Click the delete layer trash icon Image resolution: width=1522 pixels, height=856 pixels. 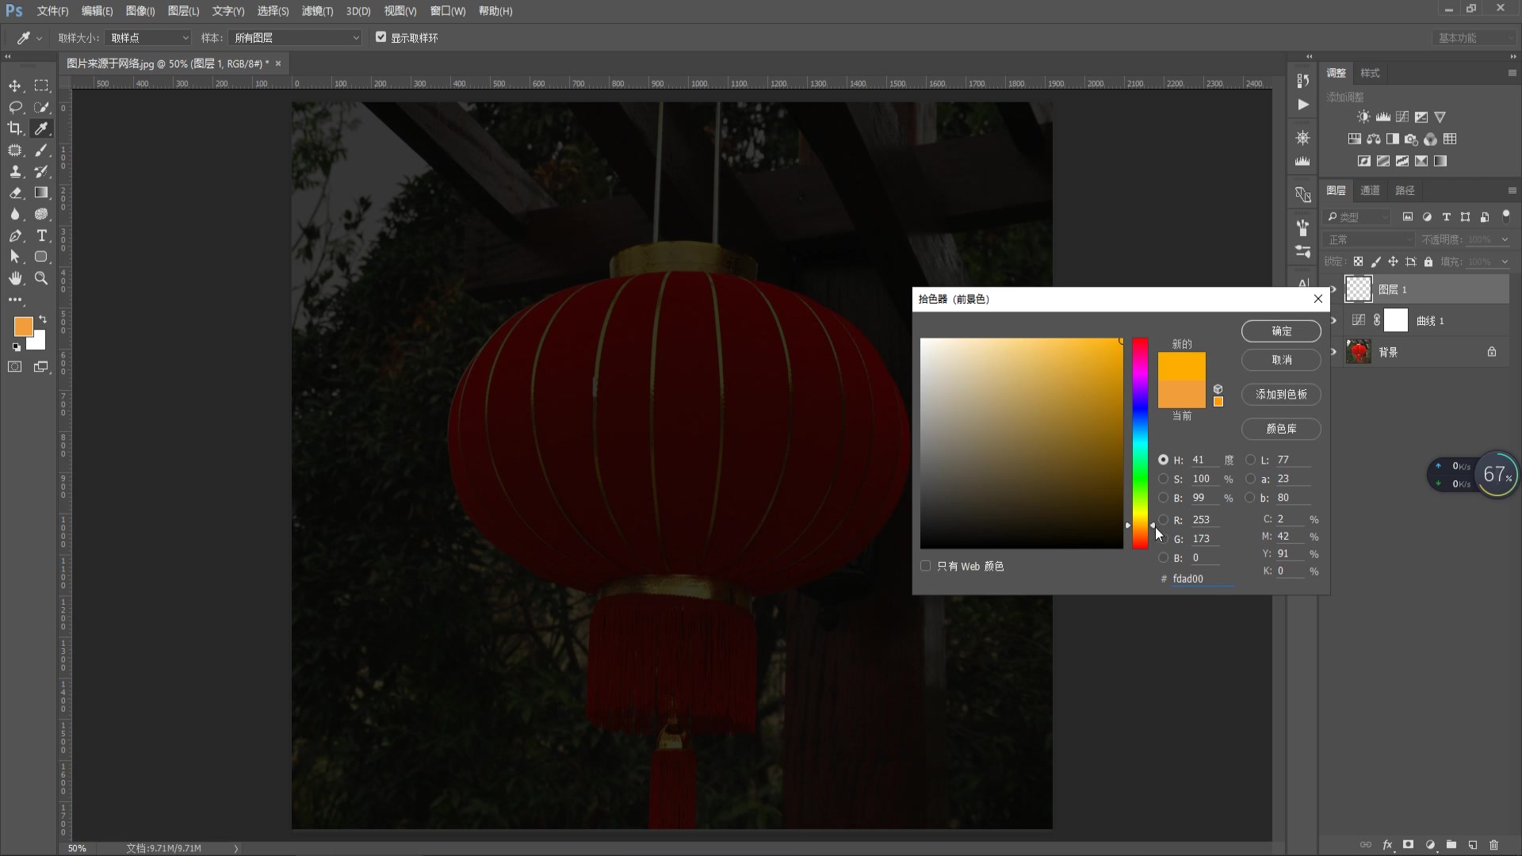pyautogui.click(x=1493, y=845)
